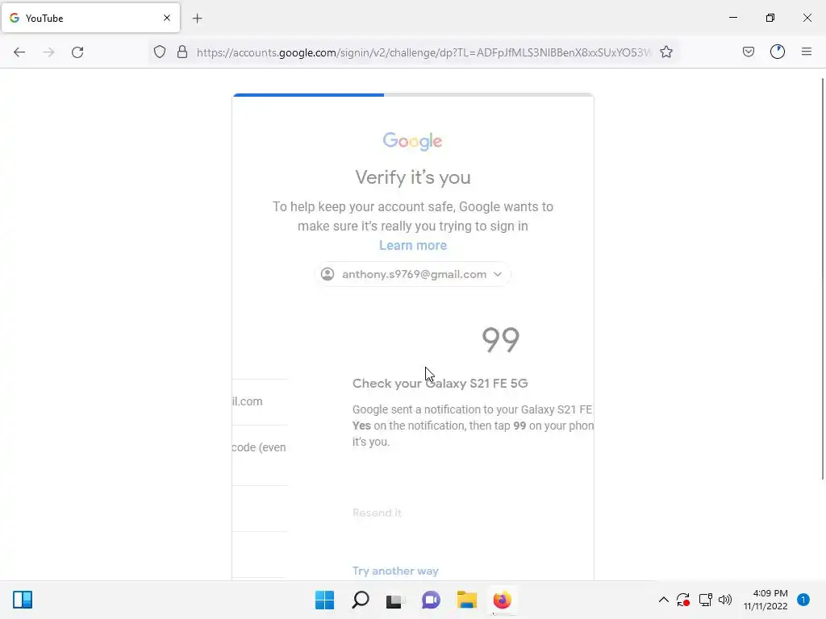Reload the current page

click(x=77, y=52)
